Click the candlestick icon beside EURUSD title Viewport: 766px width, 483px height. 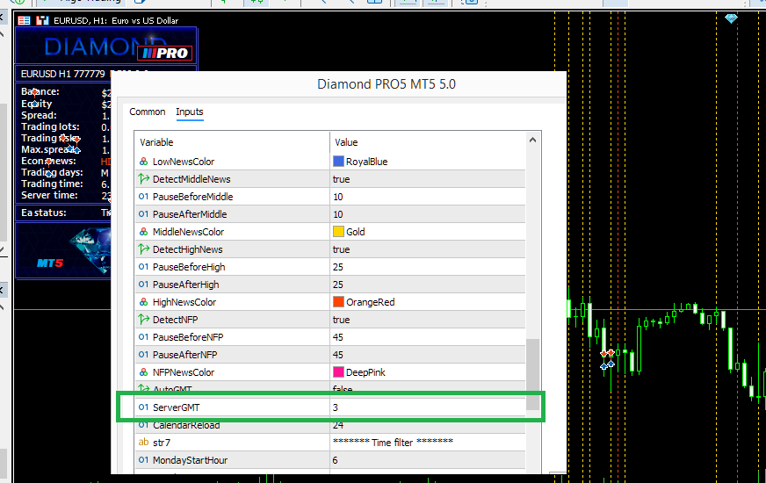click(x=42, y=20)
